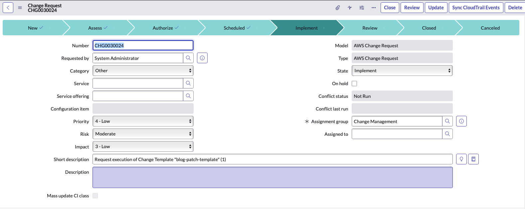525x209 pixels.
Task: Click the empty Service input field
Action: click(138, 83)
